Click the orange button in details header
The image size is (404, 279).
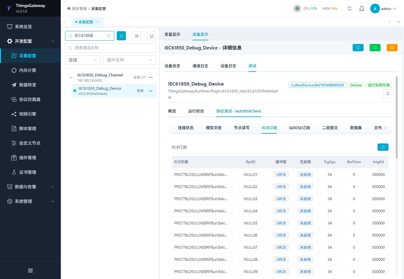point(392,48)
